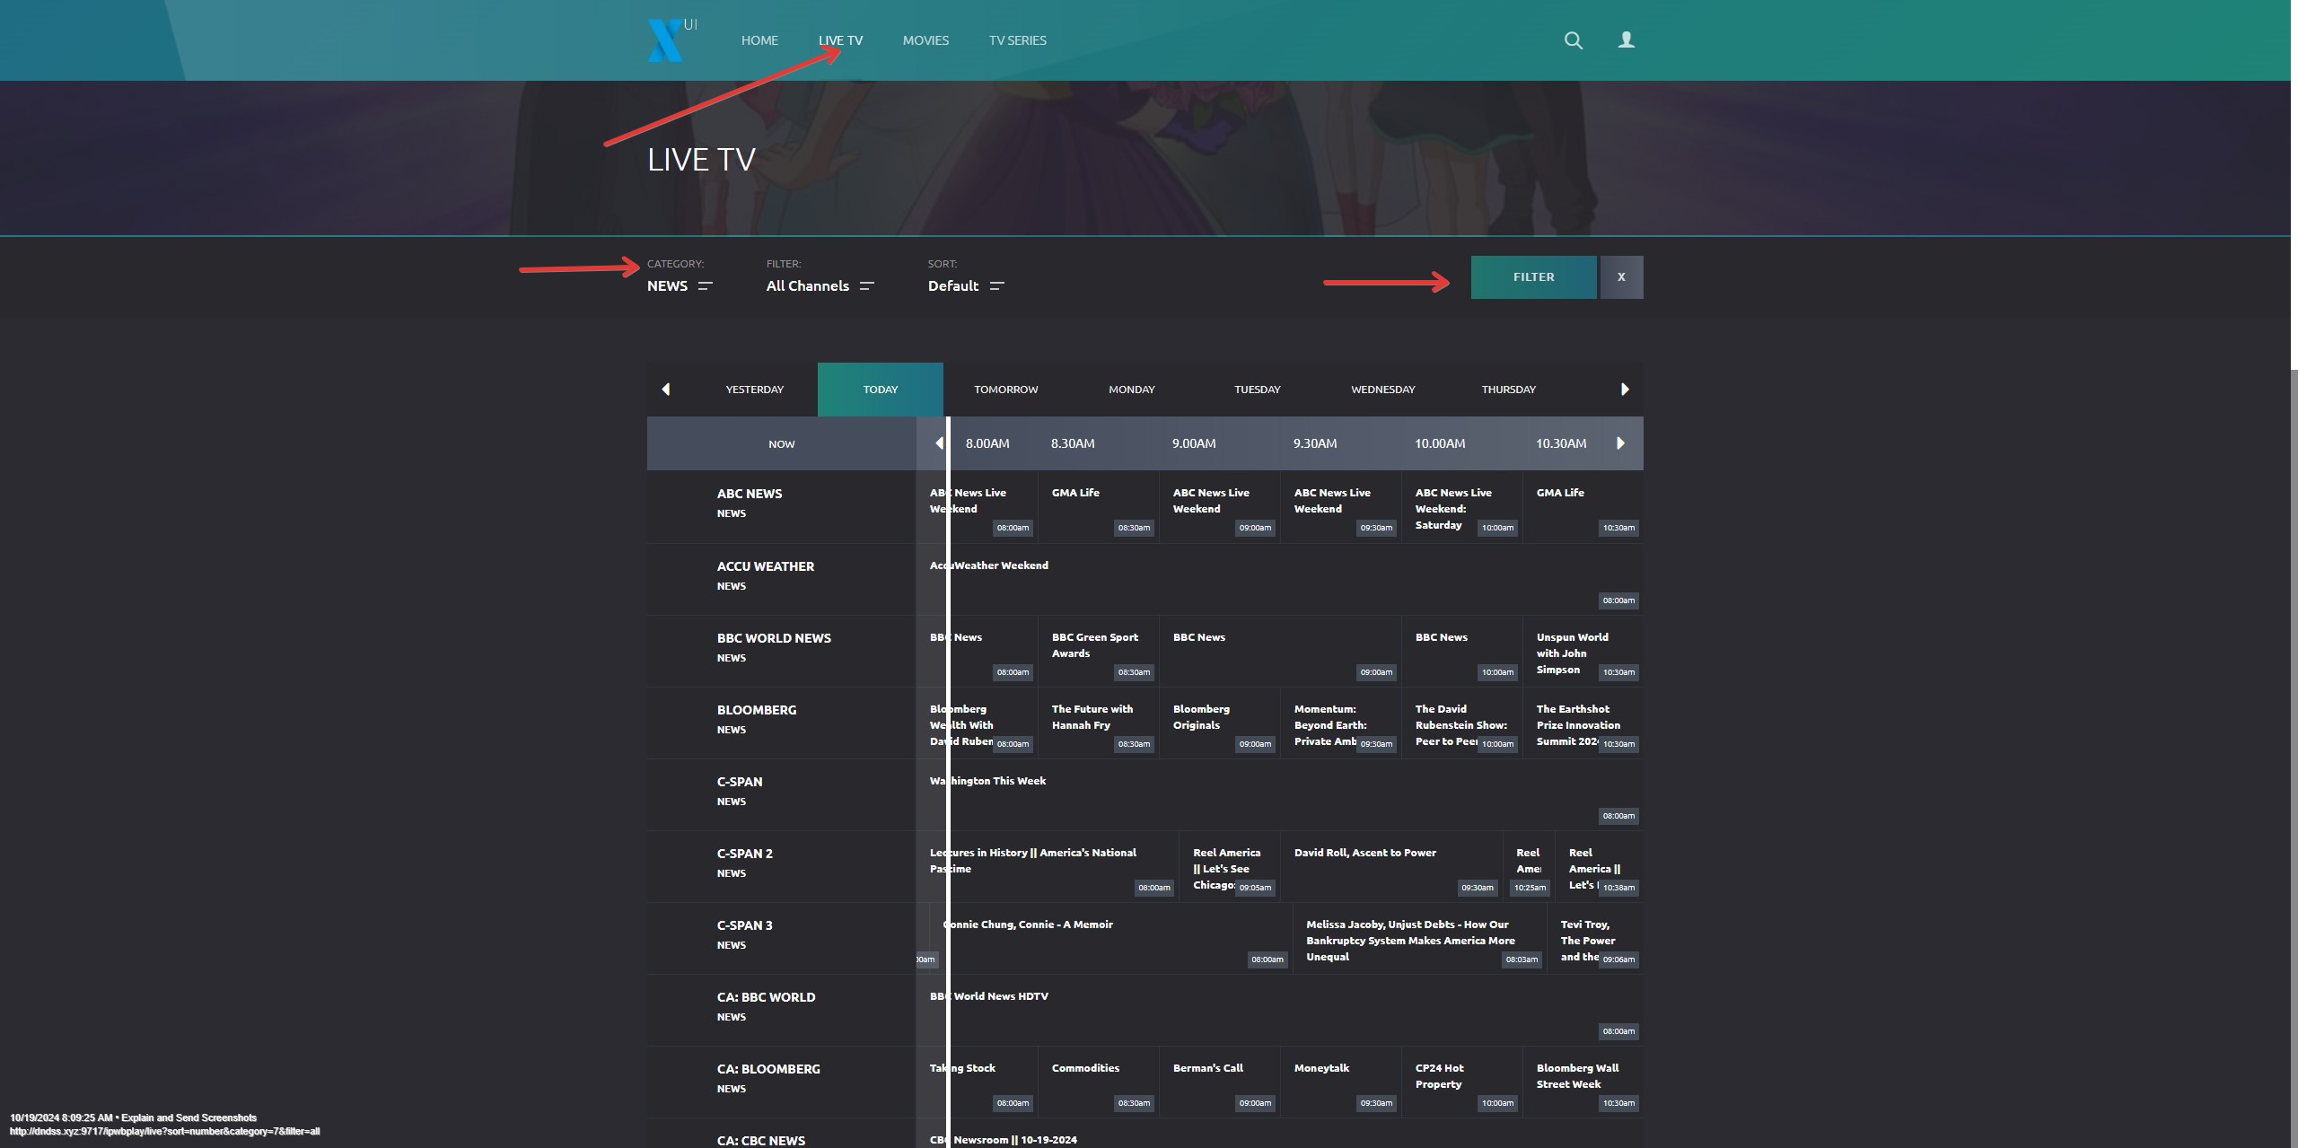Expand the Sort Default dropdown

coord(966,285)
